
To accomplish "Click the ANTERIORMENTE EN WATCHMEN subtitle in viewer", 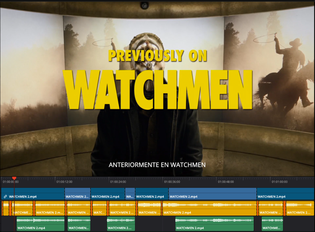I will 157,165.
